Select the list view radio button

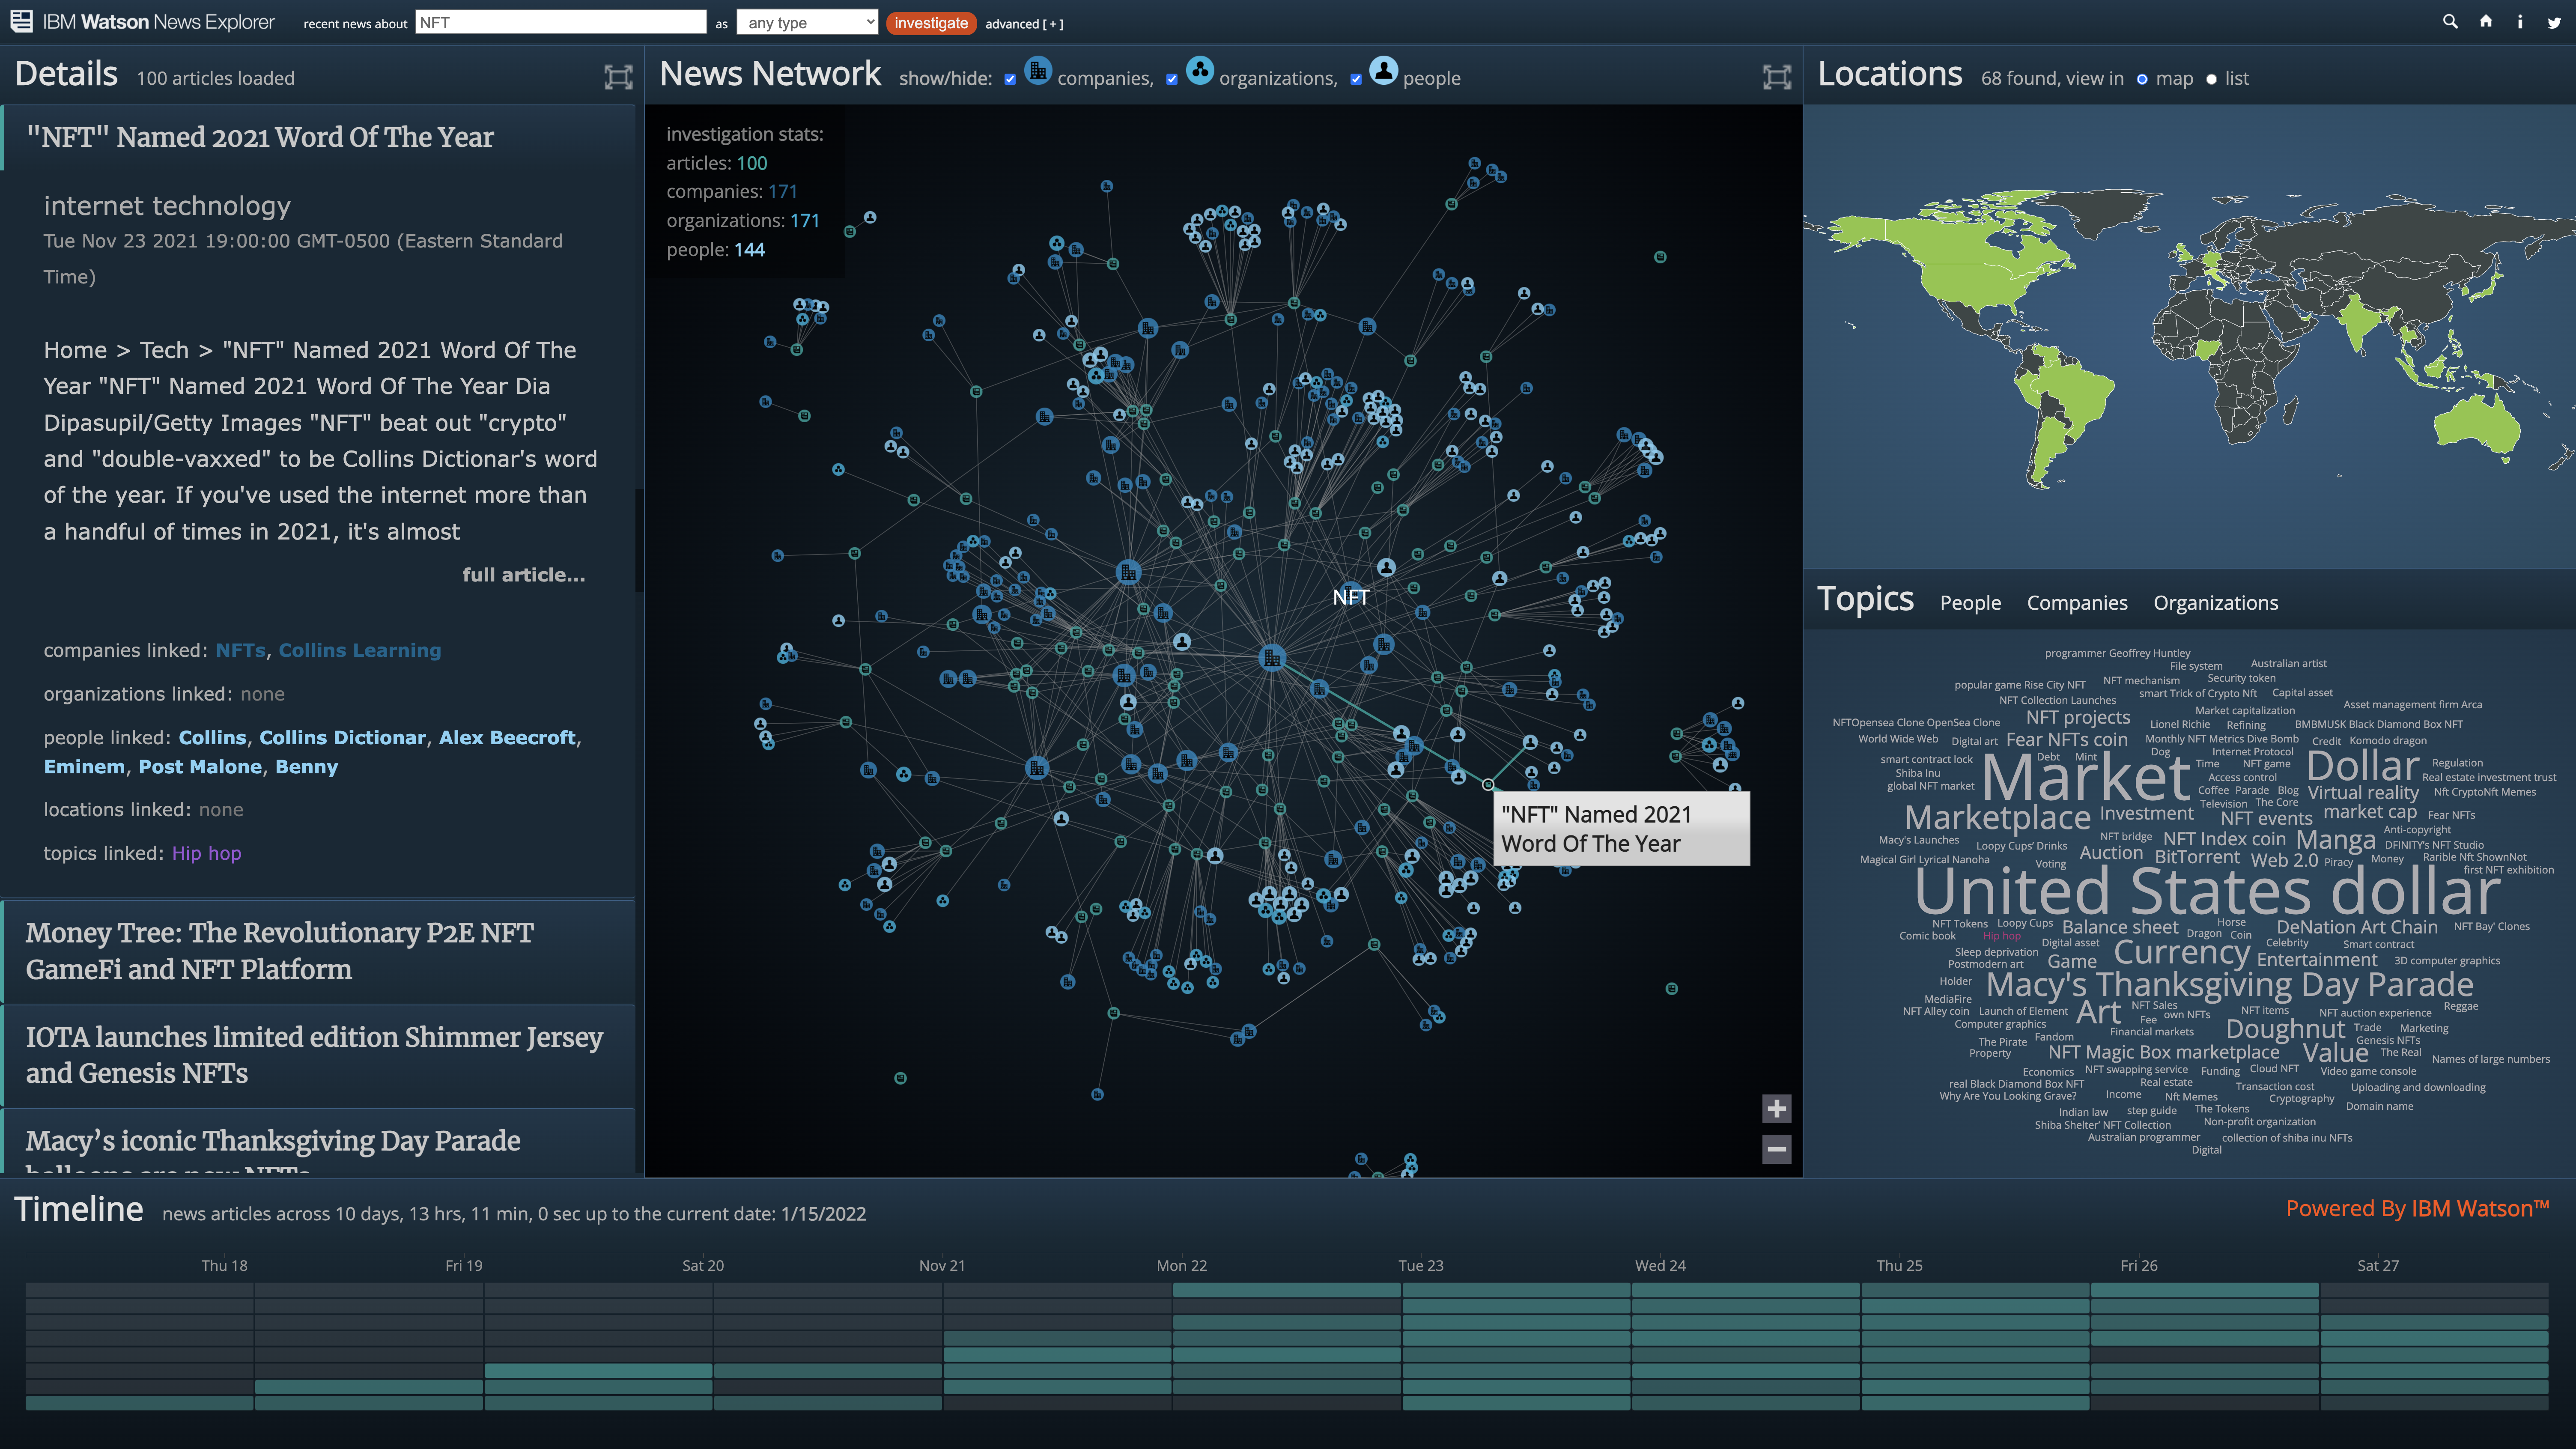click(x=2211, y=79)
